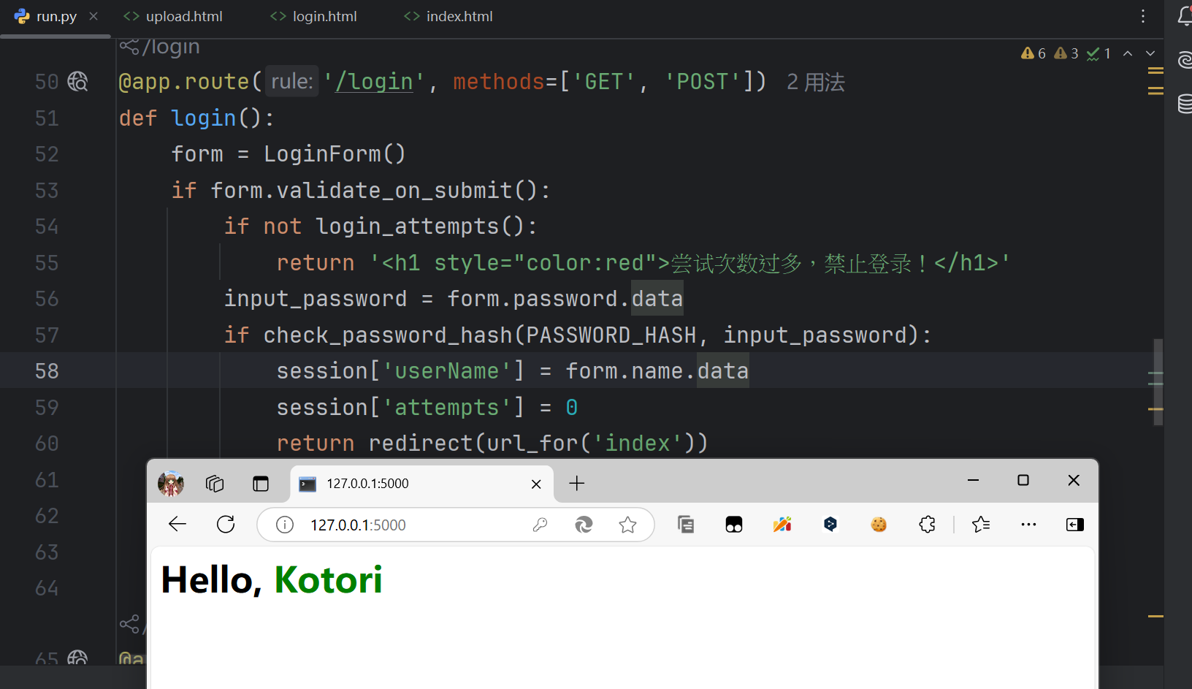Open the inspection warnings count widget

(1034, 53)
